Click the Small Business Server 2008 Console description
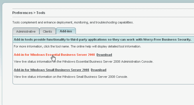Screen dimensions: 194x105 pyautogui.click(x=71, y=77)
